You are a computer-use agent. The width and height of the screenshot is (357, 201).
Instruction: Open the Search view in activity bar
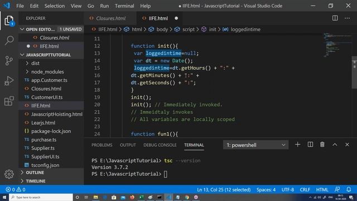coord(9,40)
